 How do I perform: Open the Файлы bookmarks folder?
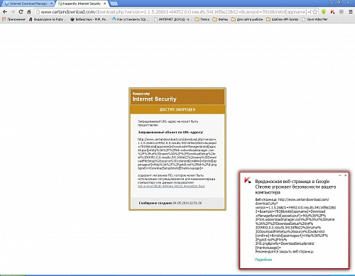pos(220,19)
